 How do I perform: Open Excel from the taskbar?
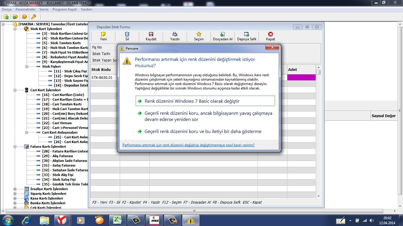(117, 220)
